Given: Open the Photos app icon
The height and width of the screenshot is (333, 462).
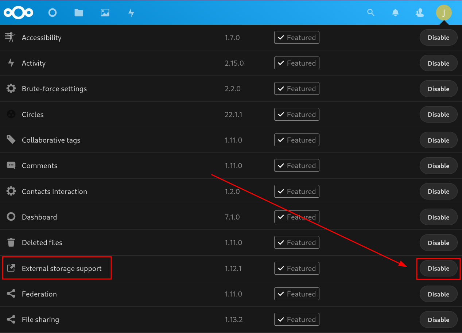Looking at the screenshot, I should click(x=105, y=13).
